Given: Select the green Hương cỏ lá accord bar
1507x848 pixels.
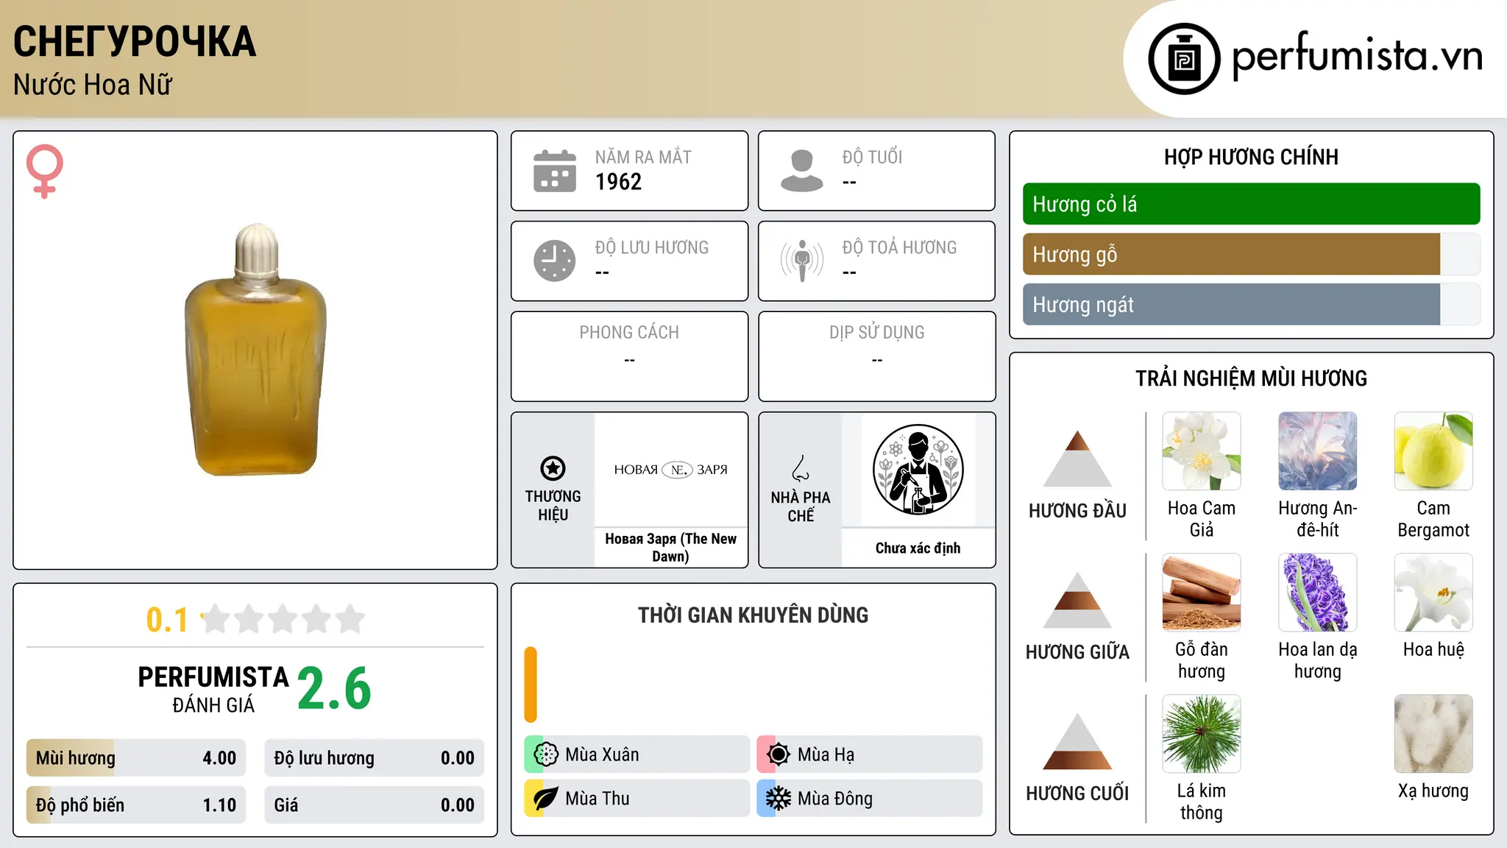Looking at the screenshot, I should [1252, 204].
